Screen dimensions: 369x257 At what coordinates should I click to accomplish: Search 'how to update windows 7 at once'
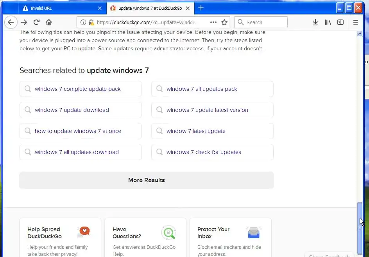(x=81, y=131)
